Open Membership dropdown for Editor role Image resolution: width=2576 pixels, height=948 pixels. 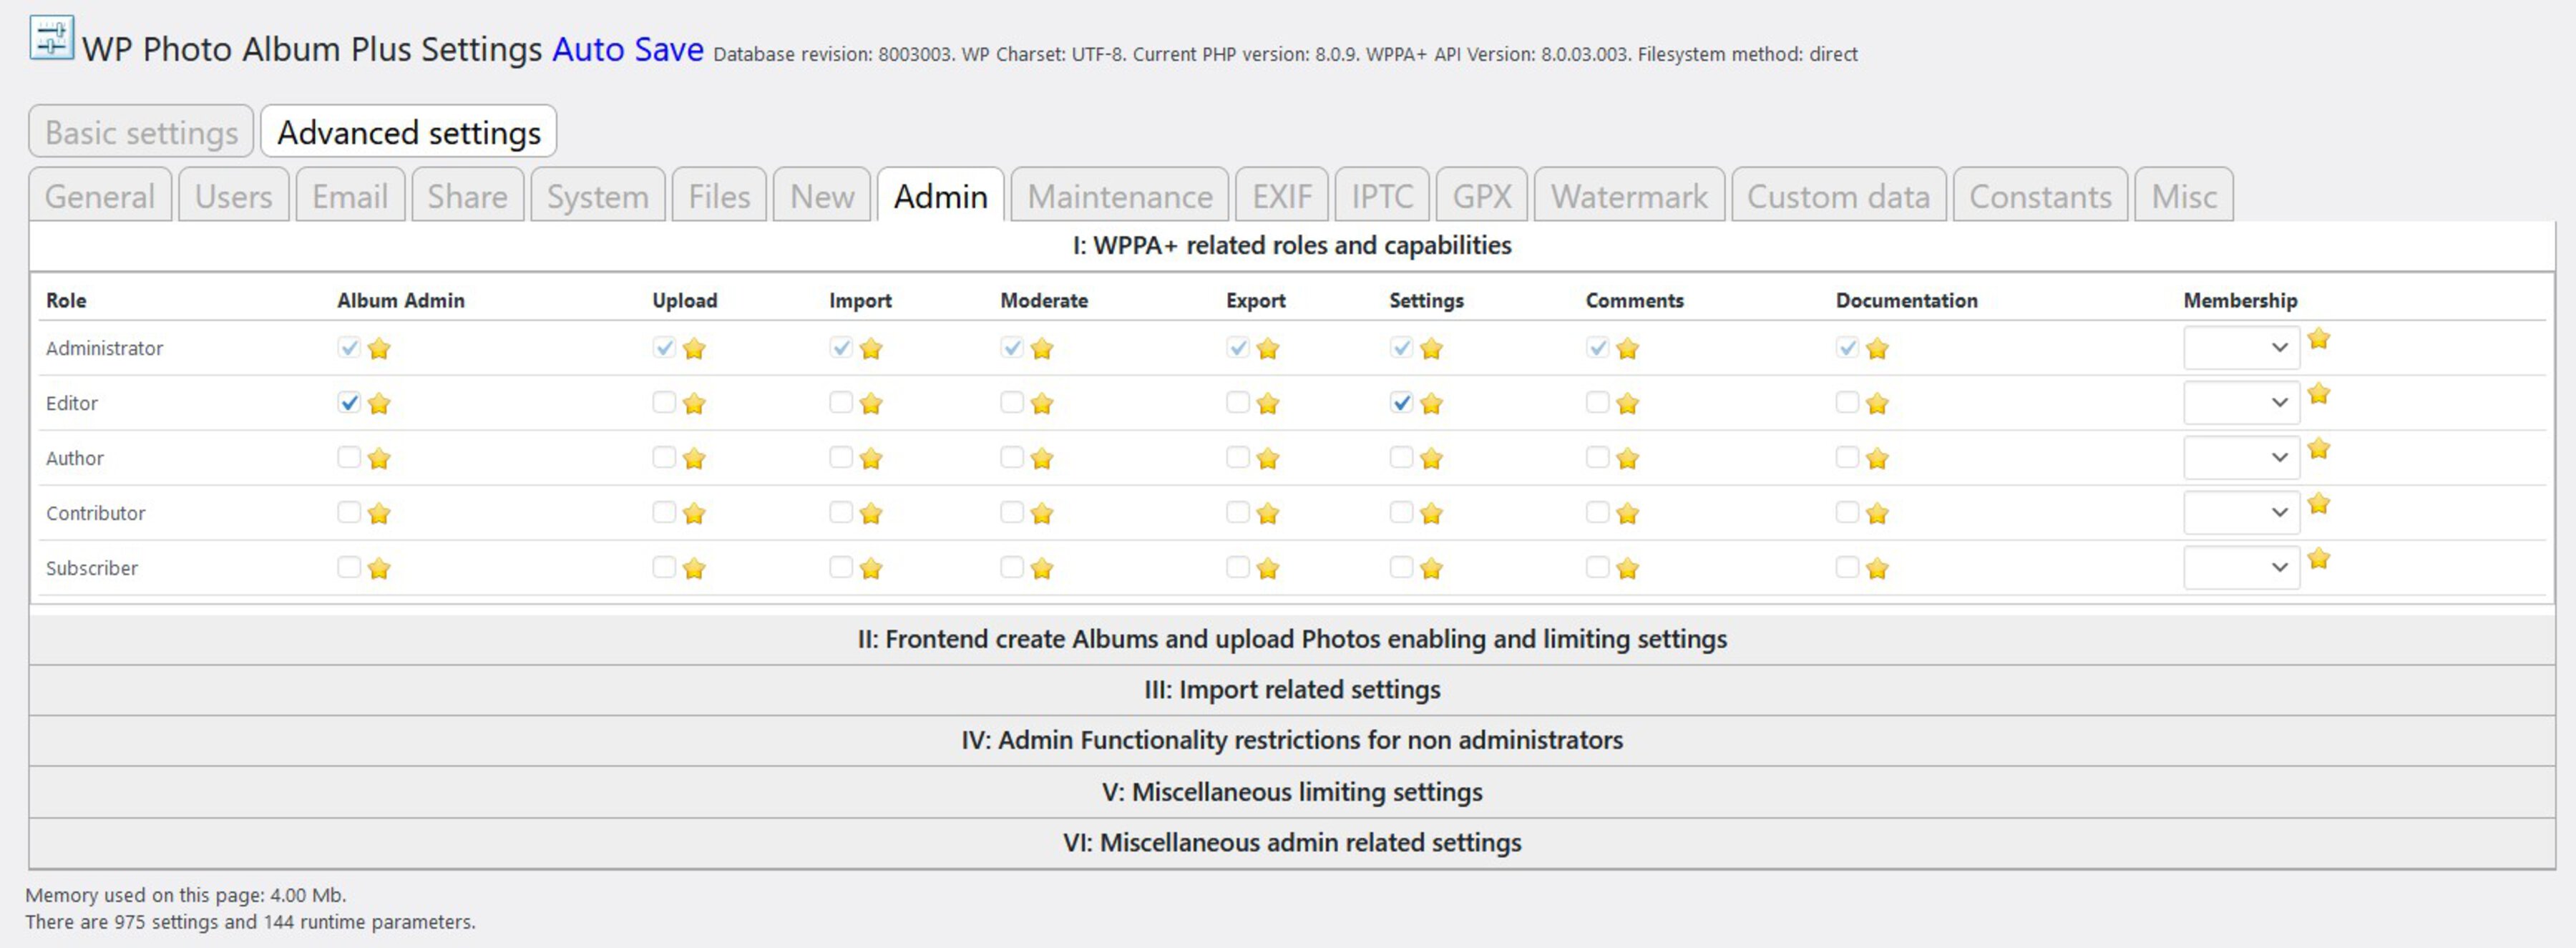pos(2241,403)
